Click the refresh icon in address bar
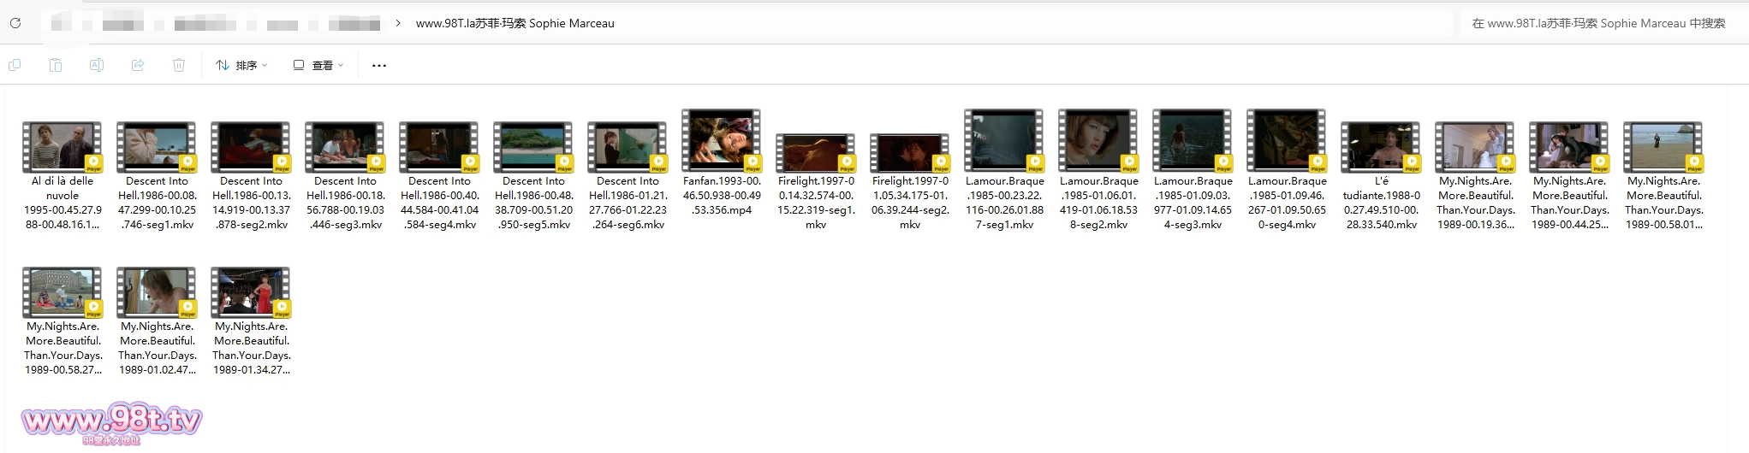The image size is (1749, 453). click(15, 23)
